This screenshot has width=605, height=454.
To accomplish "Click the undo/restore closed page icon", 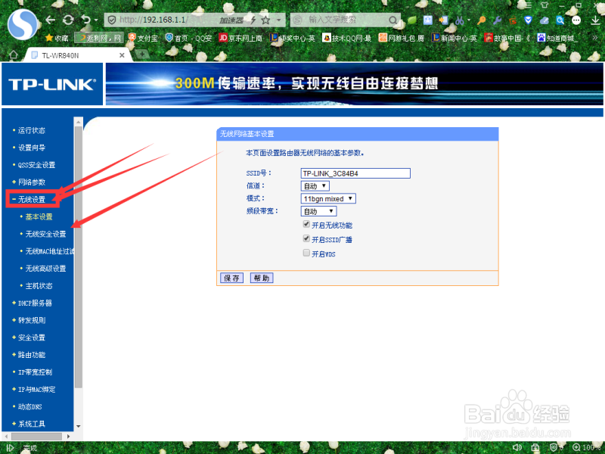I will (x=86, y=20).
